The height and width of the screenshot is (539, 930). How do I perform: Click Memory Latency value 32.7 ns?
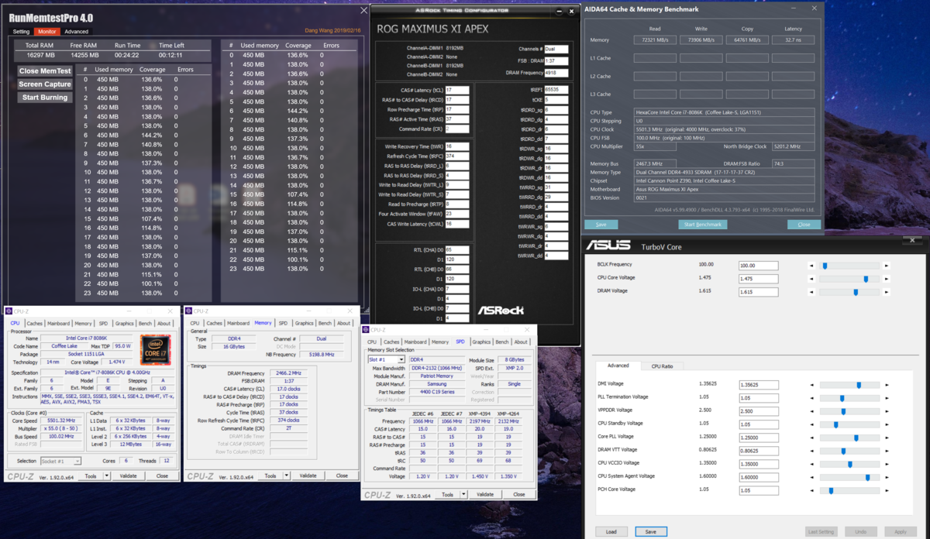[793, 39]
